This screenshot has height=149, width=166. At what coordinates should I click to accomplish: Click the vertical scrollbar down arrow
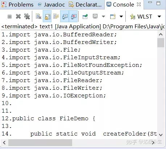[x=161, y=135]
